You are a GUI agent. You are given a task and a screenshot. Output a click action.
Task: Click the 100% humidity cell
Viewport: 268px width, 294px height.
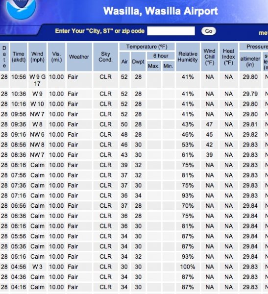188,267
